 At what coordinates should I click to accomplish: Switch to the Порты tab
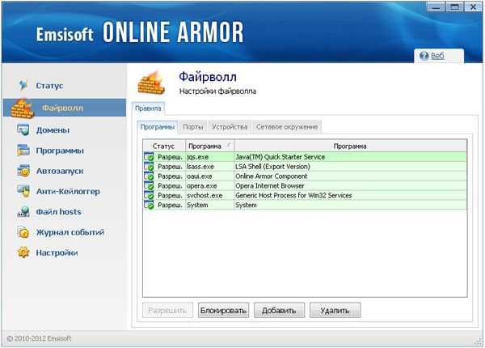point(193,127)
